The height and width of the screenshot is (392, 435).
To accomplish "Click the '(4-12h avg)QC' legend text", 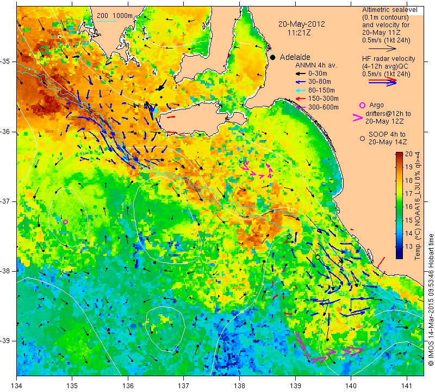I will 384,66.
